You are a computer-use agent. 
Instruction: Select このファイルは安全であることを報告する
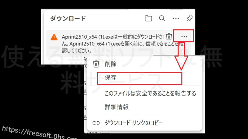pyautogui.click(x=150, y=93)
